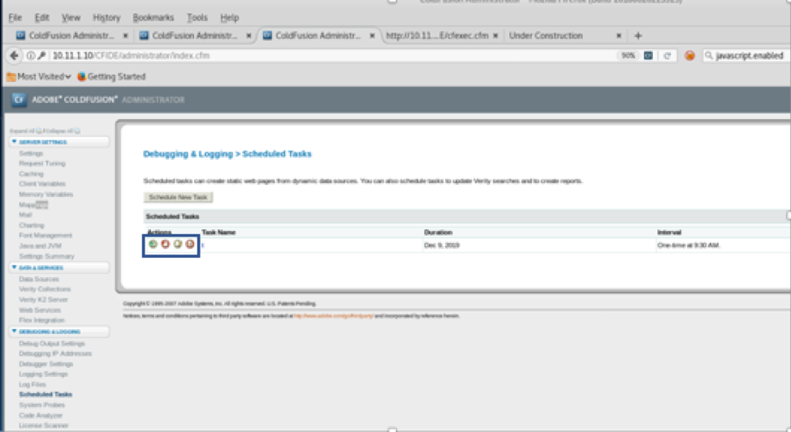Screen dimensions: 791x432
Task: Click the 90% zoom level indicator
Action: coord(628,55)
